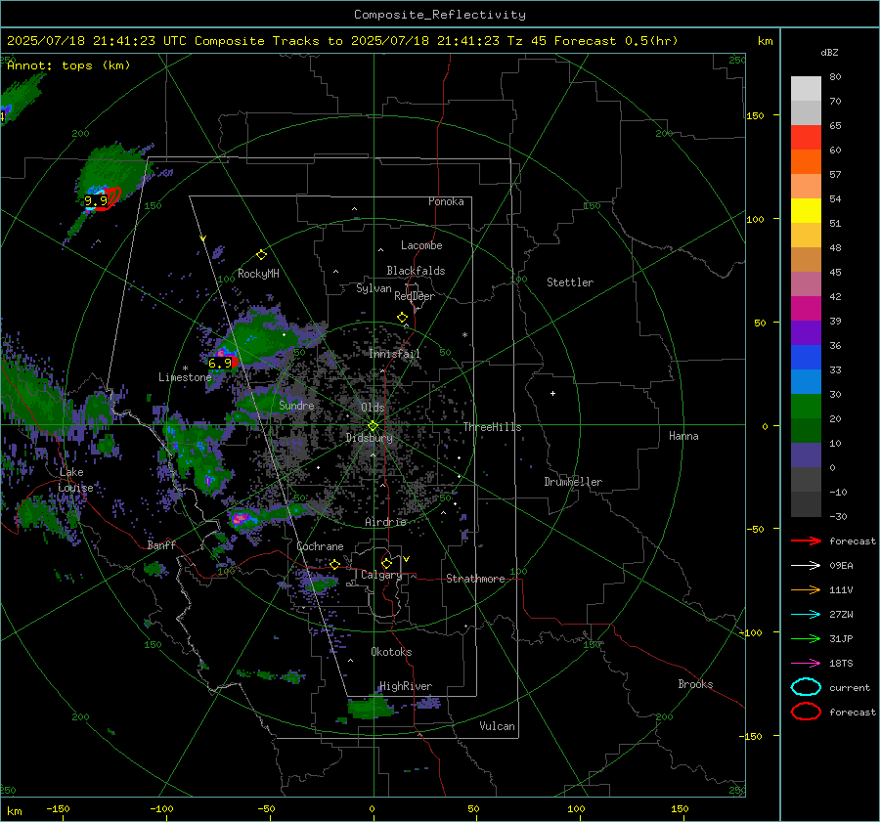Click the Stettler city label

click(570, 282)
